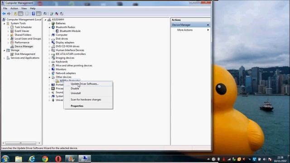
Task: Click the Bluetooth Radios icon
Action: (x=53, y=27)
